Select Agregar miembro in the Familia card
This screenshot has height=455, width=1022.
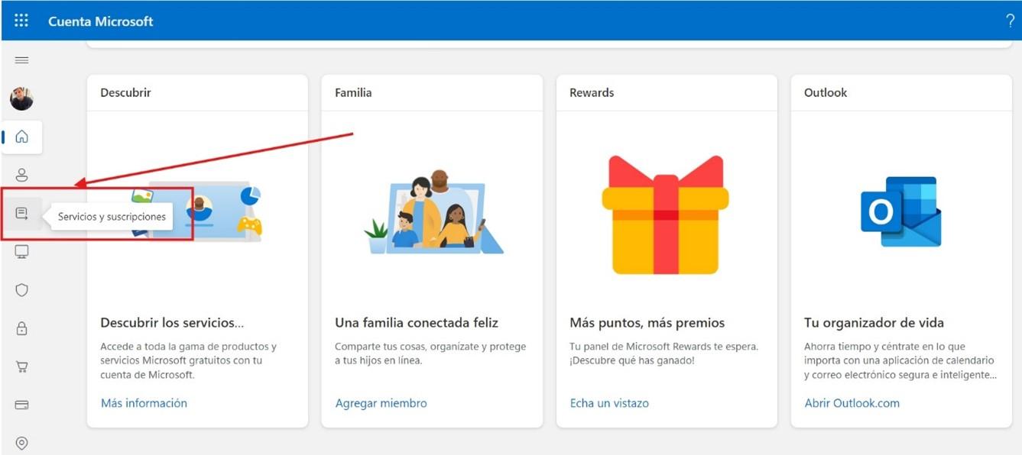[380, 403]
